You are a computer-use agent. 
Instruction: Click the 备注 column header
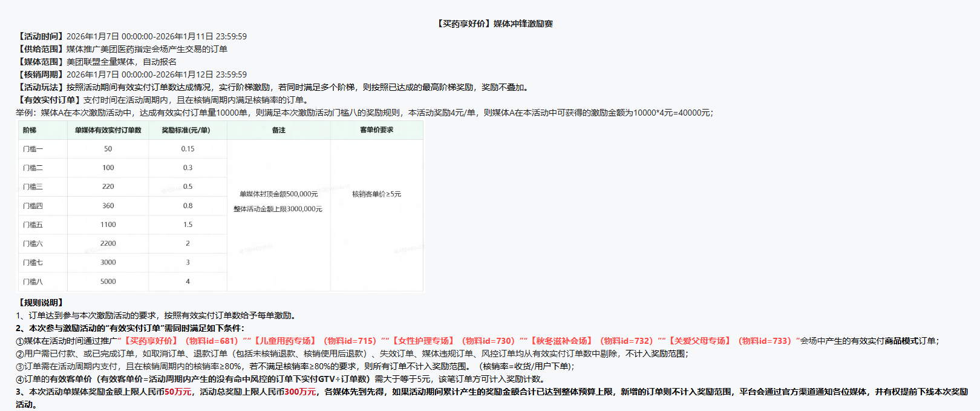pos(278,130)
